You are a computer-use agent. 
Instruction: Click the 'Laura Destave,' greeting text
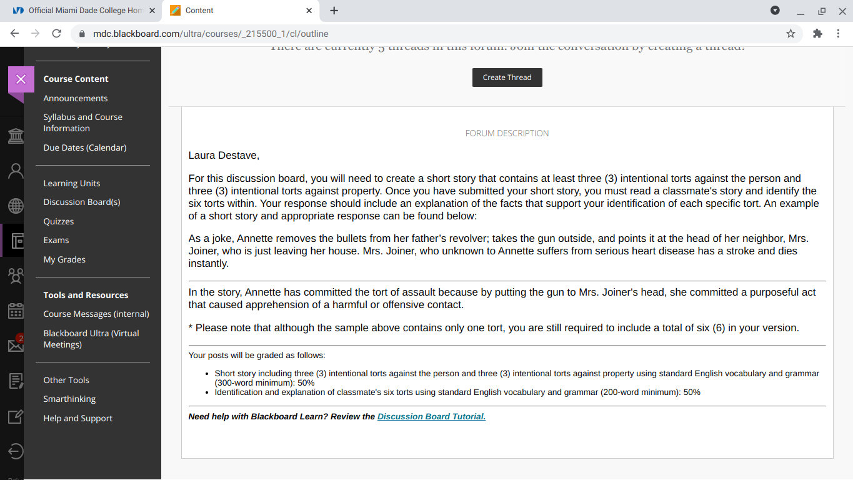point(224,155)
